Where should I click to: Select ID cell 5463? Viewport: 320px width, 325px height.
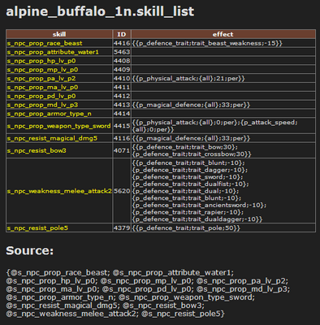pyautogui.click(x=122, y=52)
